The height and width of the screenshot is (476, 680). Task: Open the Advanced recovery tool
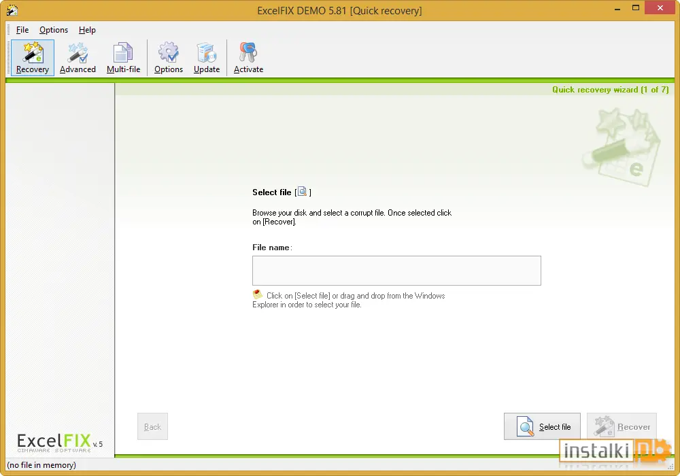[78, 58]
